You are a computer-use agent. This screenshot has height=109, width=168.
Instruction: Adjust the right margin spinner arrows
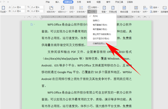(44, 11)
